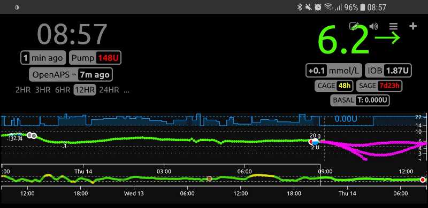
Task: Tap the muted sound status icon
Action: click(309, 7)
